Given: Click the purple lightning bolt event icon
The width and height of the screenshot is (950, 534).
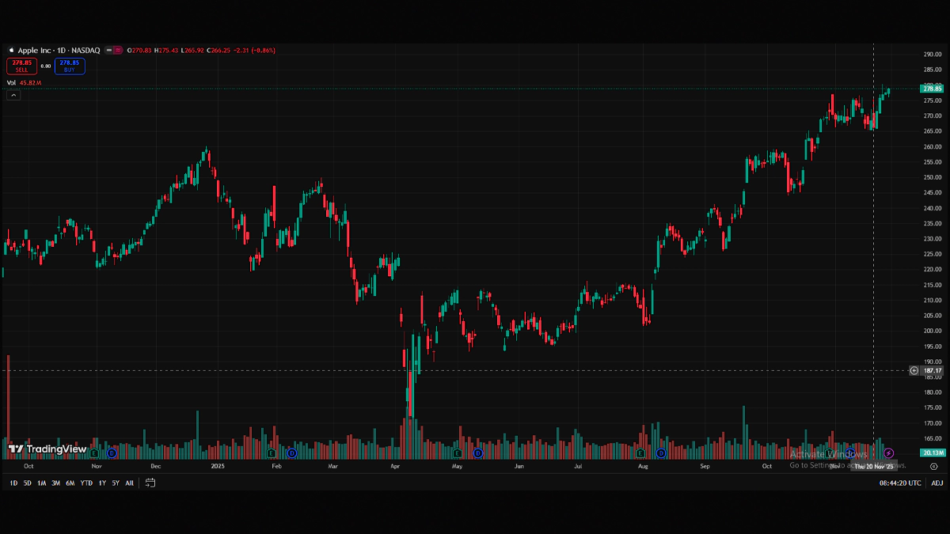Looking at the screenshot, I should click(888, 453).
